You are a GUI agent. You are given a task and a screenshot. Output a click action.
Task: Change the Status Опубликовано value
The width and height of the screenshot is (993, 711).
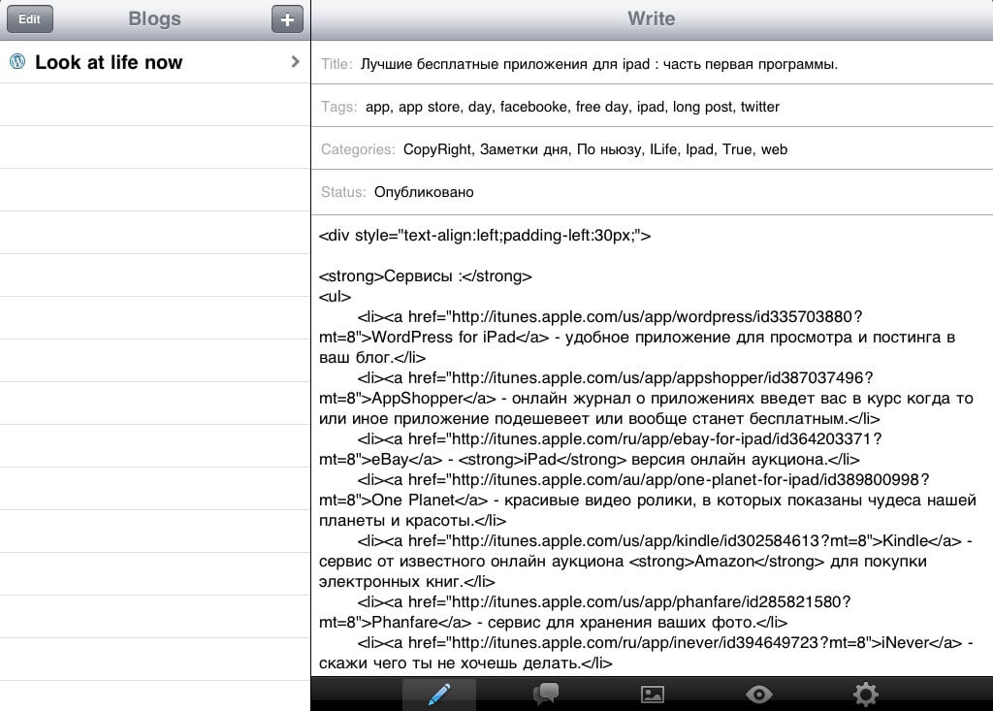(424, 192)
